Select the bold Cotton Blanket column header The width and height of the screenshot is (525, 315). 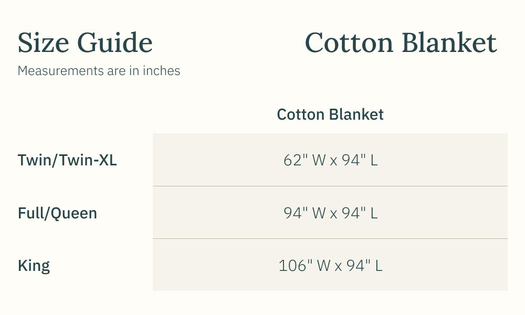(x=330, y=114)
